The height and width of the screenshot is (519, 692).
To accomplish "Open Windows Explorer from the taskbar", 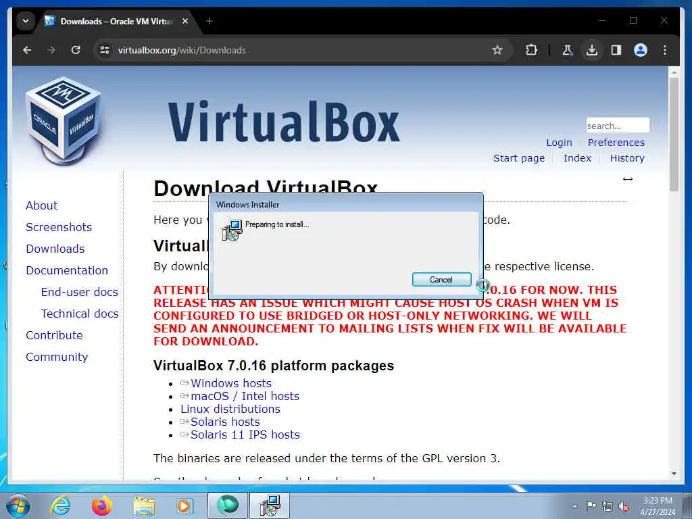I will pyautogui.click(x=144, y=507).
